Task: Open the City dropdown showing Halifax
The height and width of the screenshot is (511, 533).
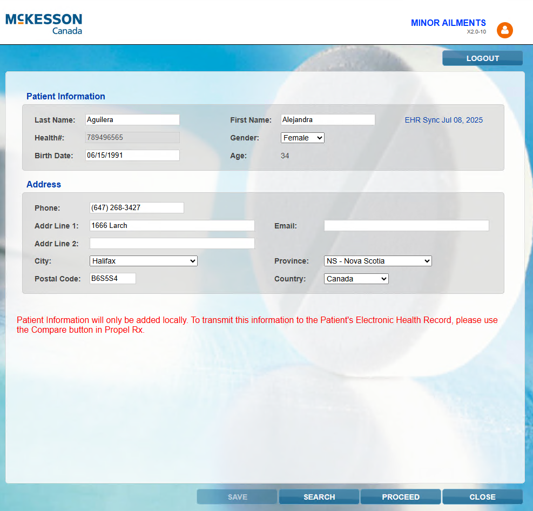Action: tap(144, 261)
